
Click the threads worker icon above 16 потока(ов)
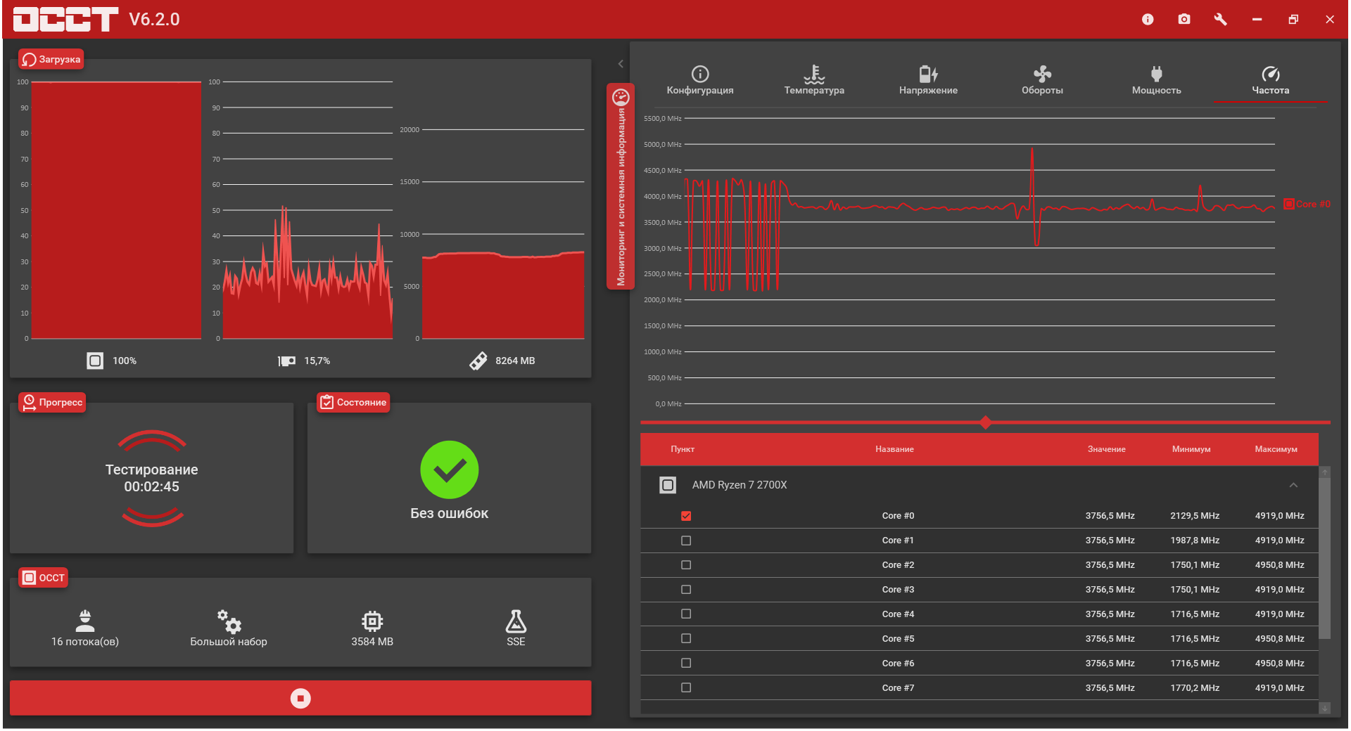(x=85, y=621)
